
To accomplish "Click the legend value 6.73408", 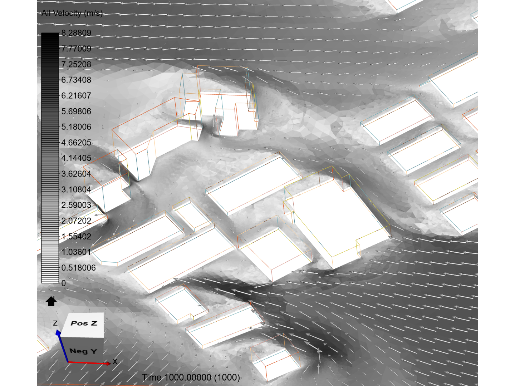I will (76, 80).
